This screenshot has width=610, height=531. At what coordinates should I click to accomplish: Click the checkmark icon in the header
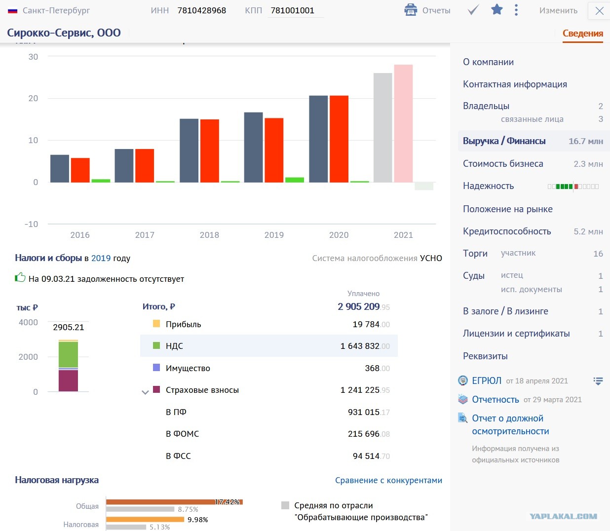(473, 10)
